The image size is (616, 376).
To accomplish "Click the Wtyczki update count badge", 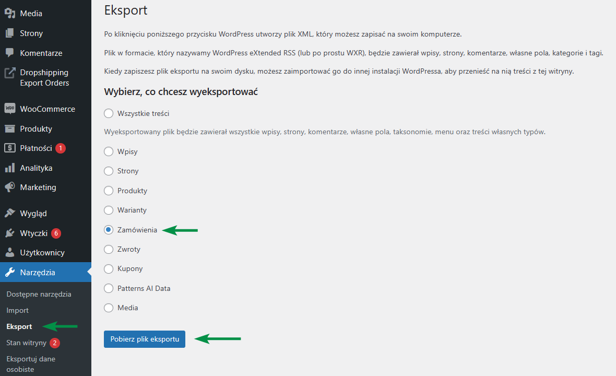I will point(56,233).
